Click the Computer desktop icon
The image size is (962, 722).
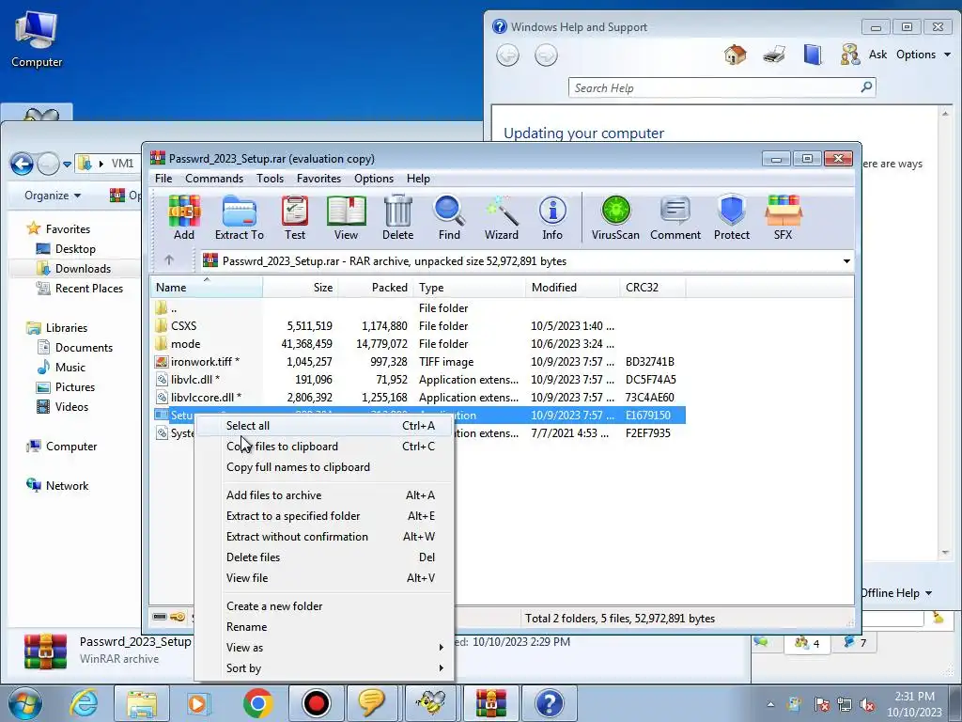(x=37, y=38)
